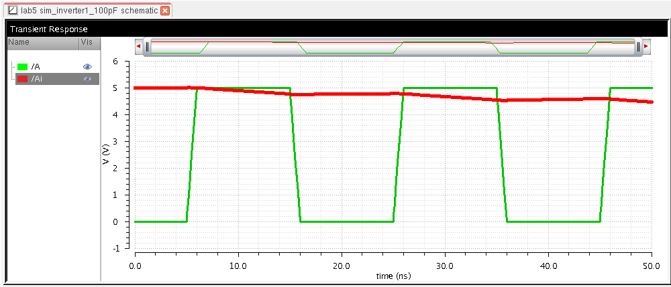The height and width of the screenshot is (287, 671).
Task: Click the right grip handle of overview strip
Action: pyautogui.click(x=638, y=47)
